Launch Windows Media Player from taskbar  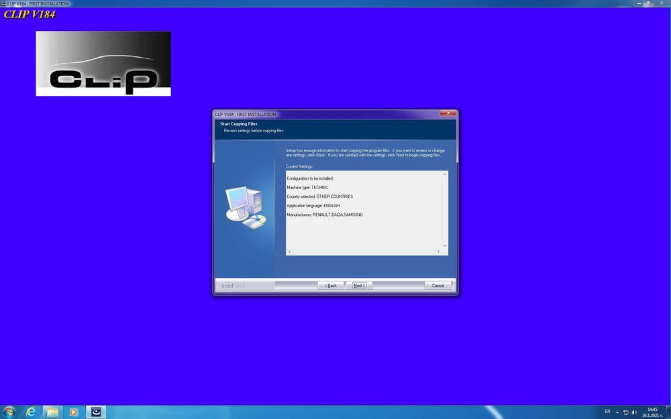coord(74,412)
